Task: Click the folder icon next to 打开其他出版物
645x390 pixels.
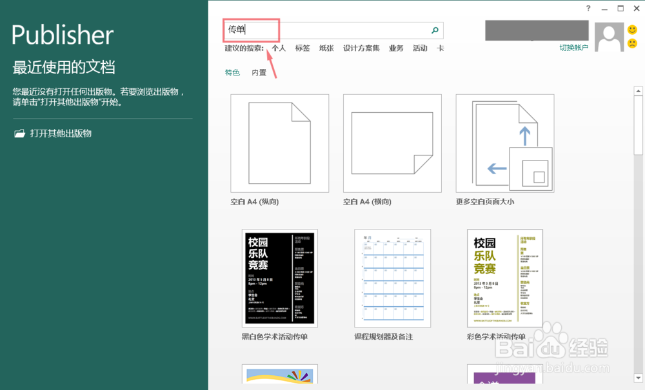Action: [19, 133]
